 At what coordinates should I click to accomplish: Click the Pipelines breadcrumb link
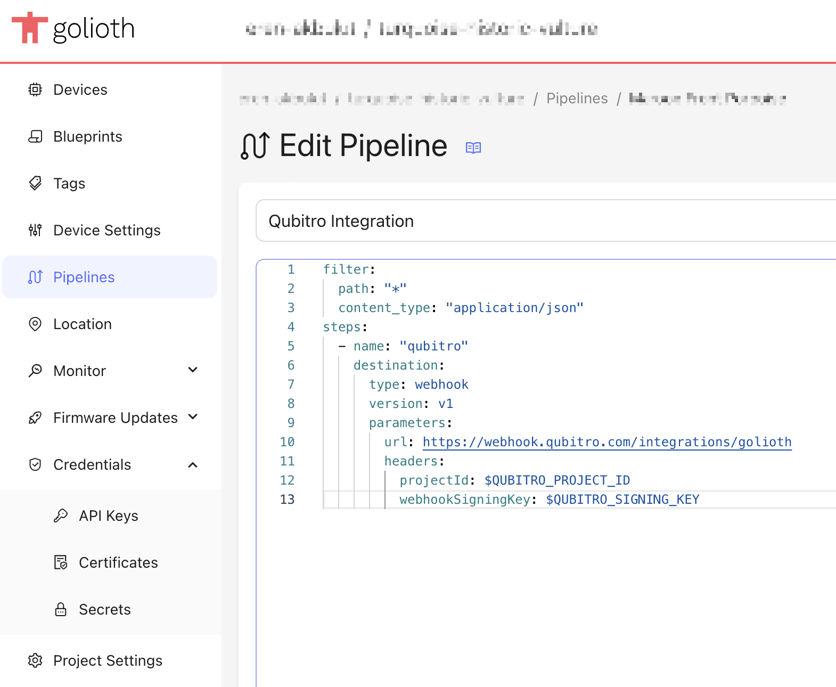[x=577, y=99]
